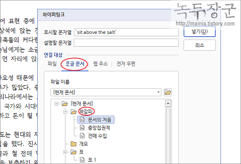This screenshot has height=164, width=241.
Task: Select the 문서의 처음 bookmark item
Action: coord(96,120)
